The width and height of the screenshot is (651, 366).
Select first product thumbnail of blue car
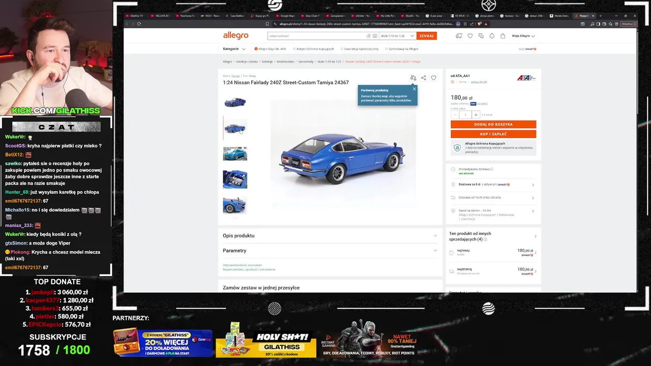235,102
